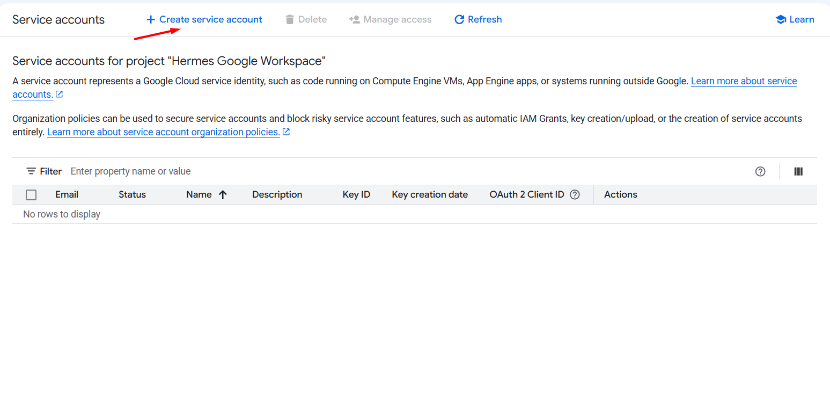Click Create service account button
This screenshot has width=830, height=399.
click(x=204, y=19)
